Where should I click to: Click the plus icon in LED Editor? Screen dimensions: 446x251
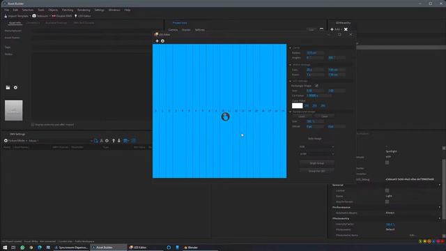[157, 41]
